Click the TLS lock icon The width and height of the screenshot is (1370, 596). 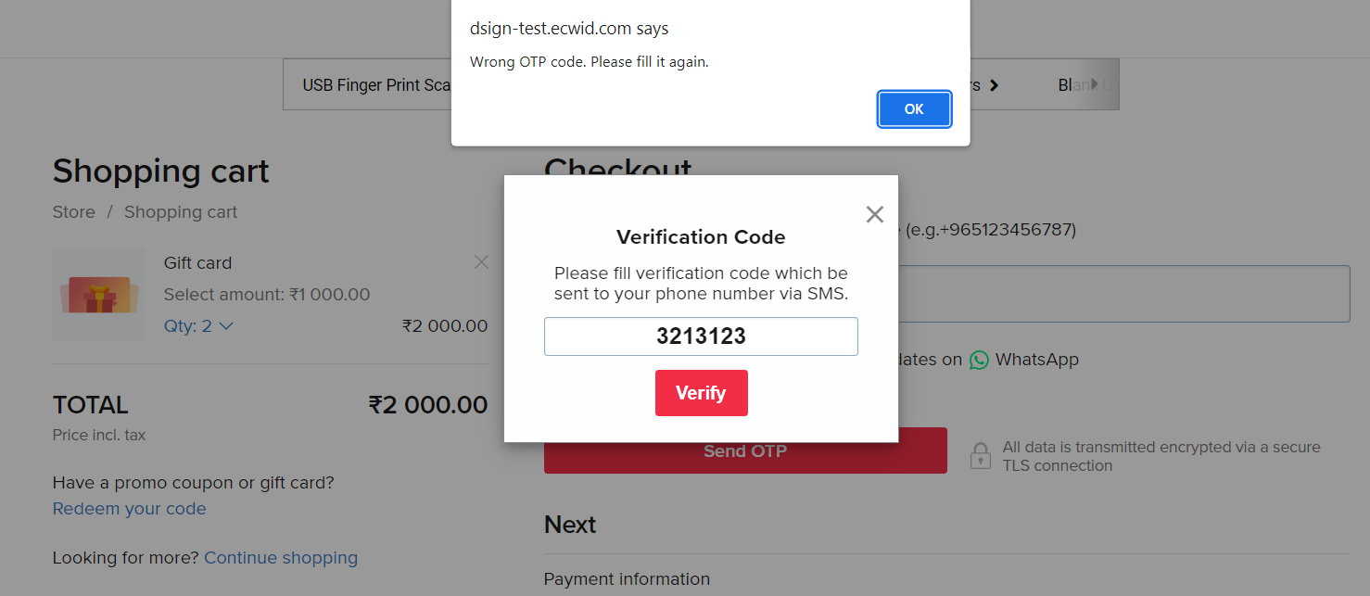tap(980, 455)
